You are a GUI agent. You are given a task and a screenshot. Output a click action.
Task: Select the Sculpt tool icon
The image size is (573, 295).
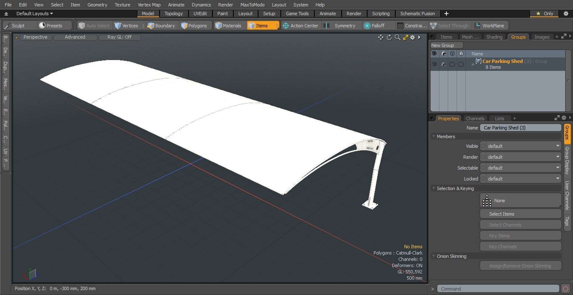point(7,26)
